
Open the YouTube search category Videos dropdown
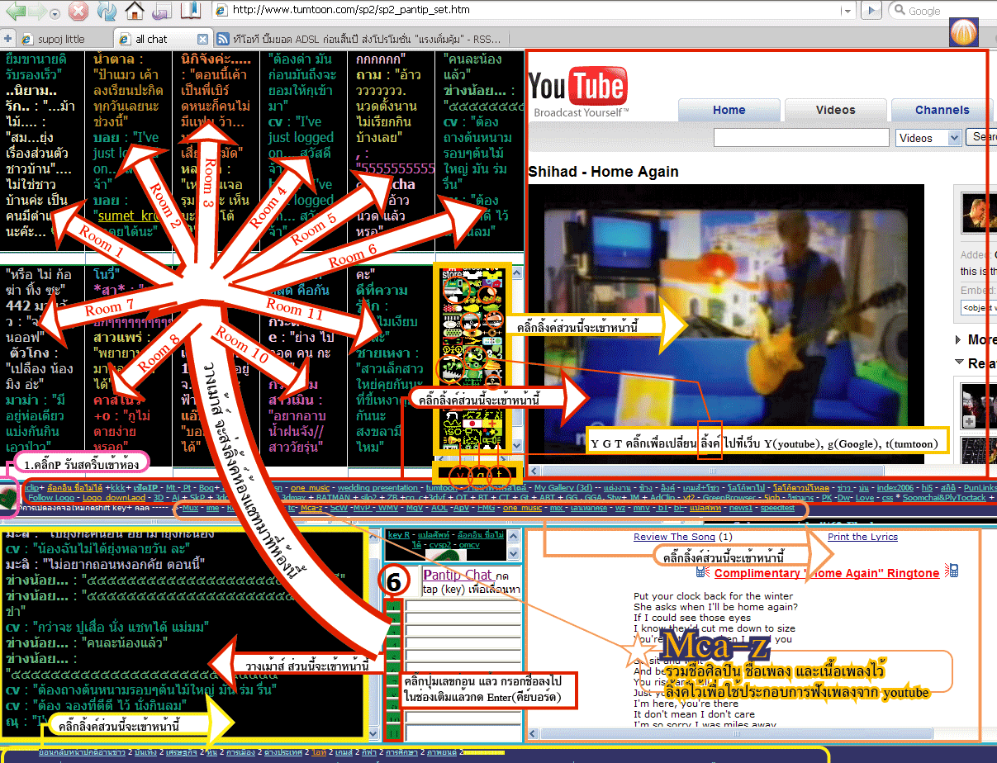pos(928,138)
